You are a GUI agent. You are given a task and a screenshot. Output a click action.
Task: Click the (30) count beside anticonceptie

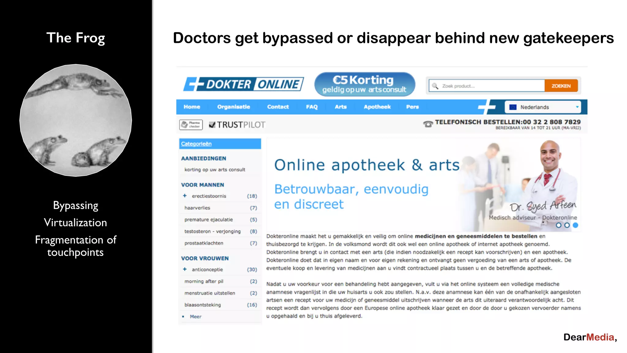252,270
